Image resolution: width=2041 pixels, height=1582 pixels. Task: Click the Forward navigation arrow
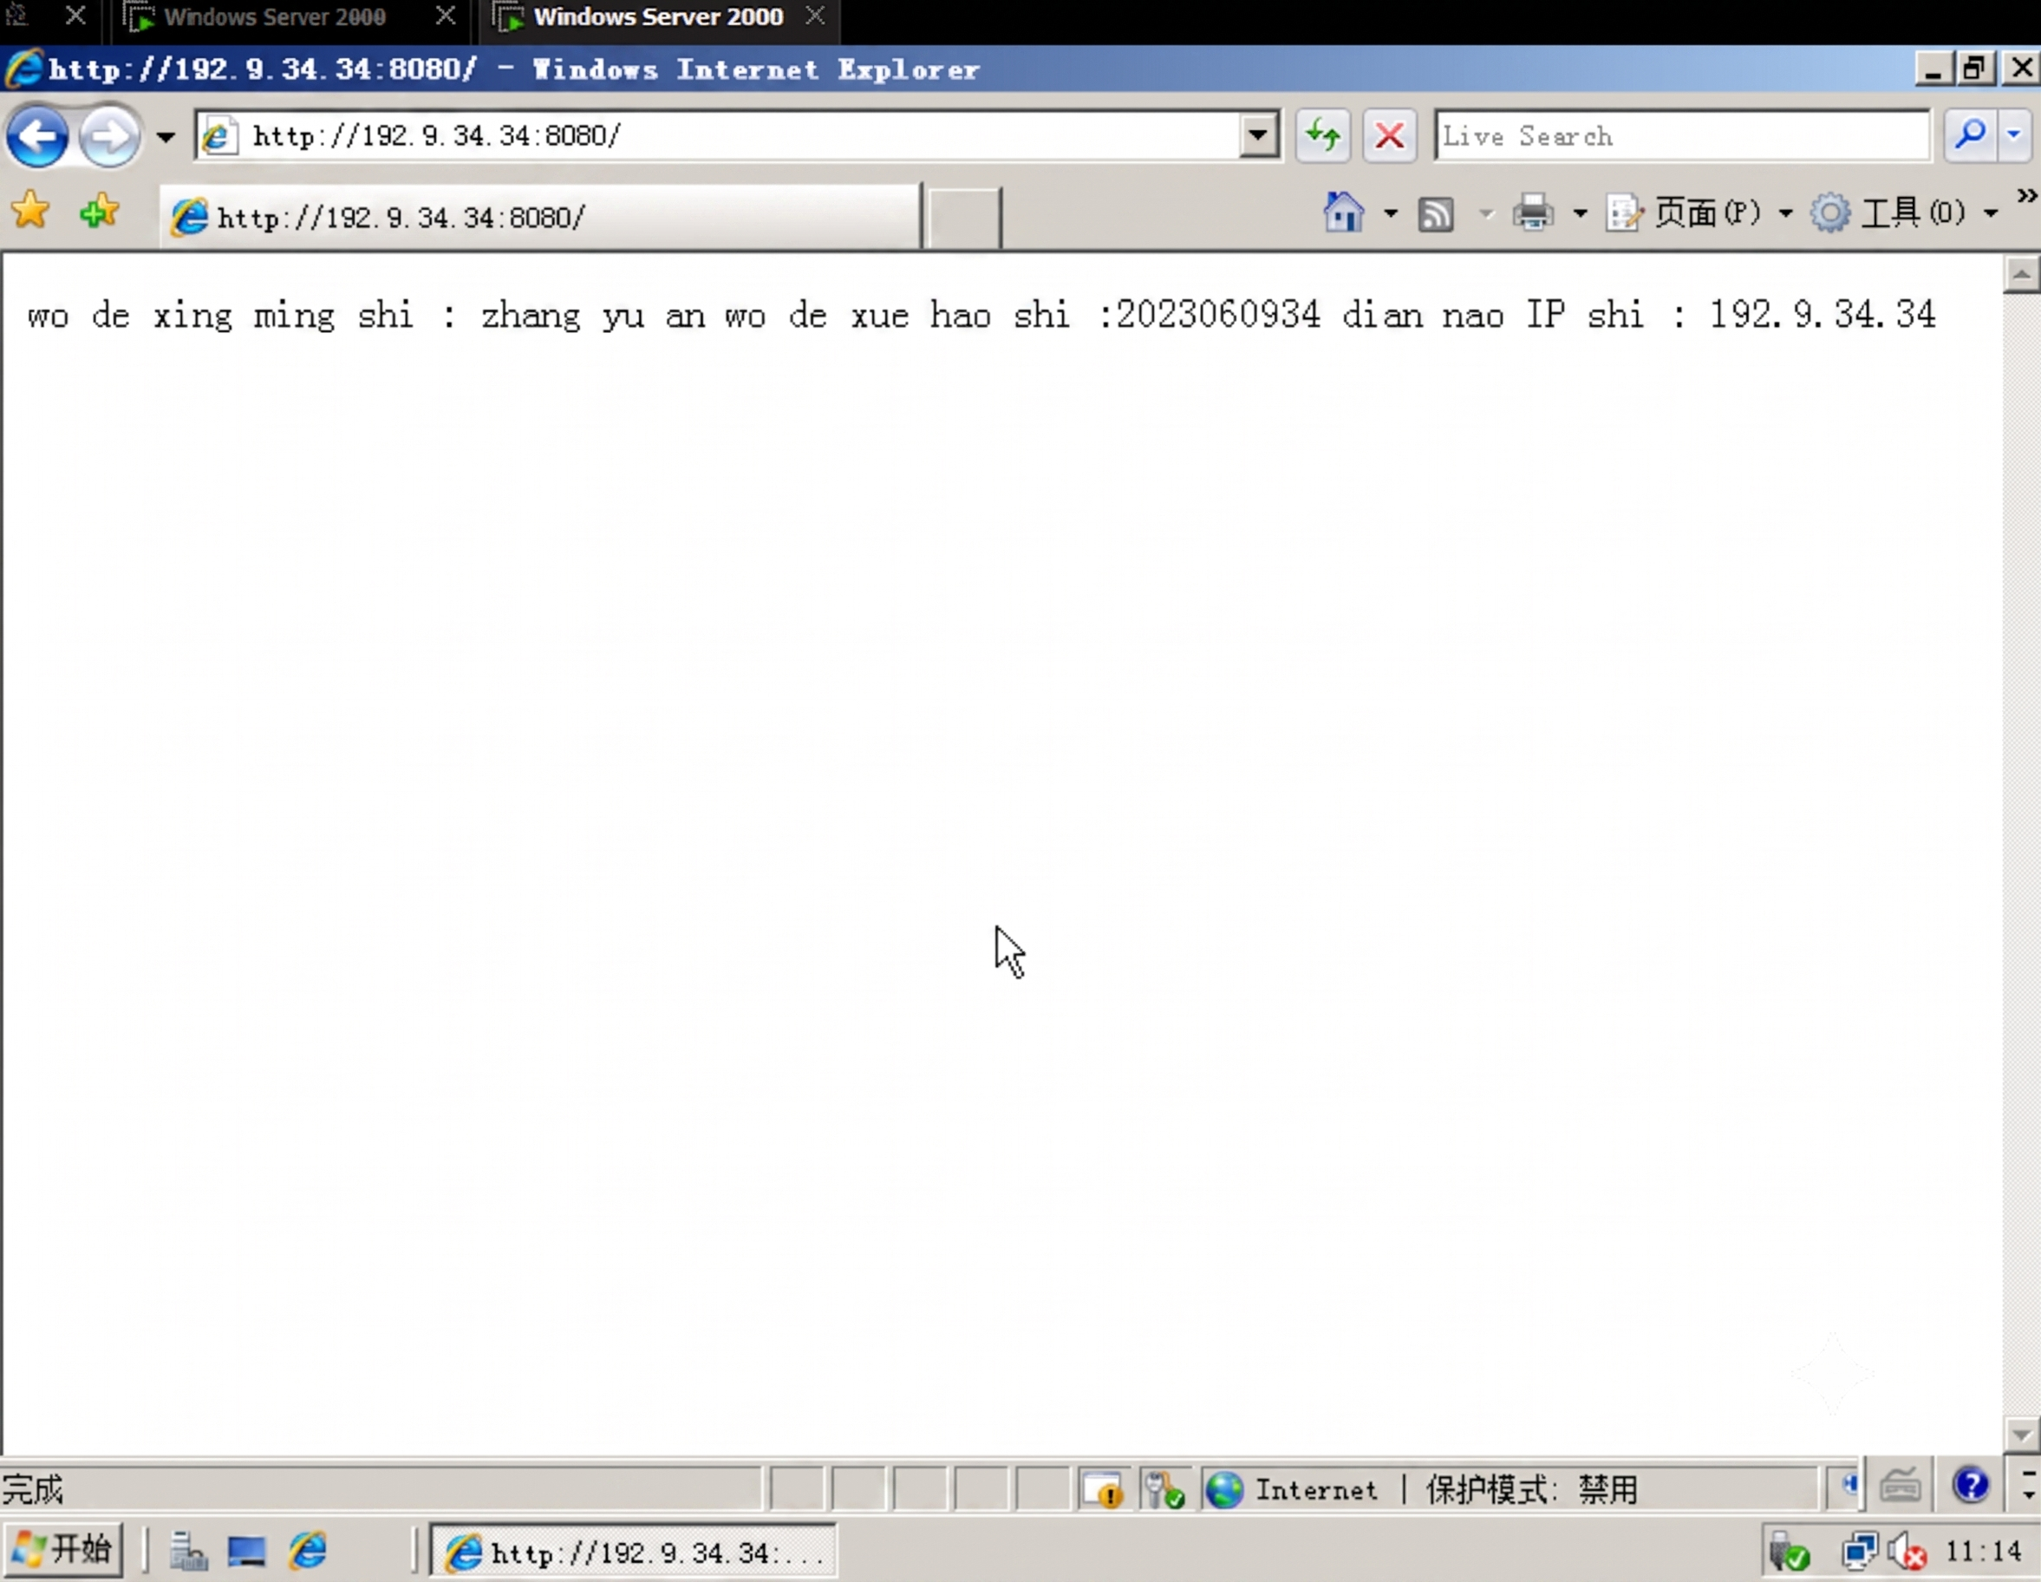click(x=109, y=136)
